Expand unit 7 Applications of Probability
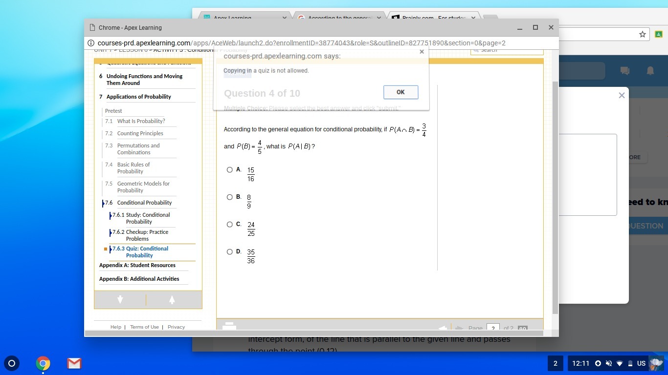This screenshot has height=375, width=668. 138,97
